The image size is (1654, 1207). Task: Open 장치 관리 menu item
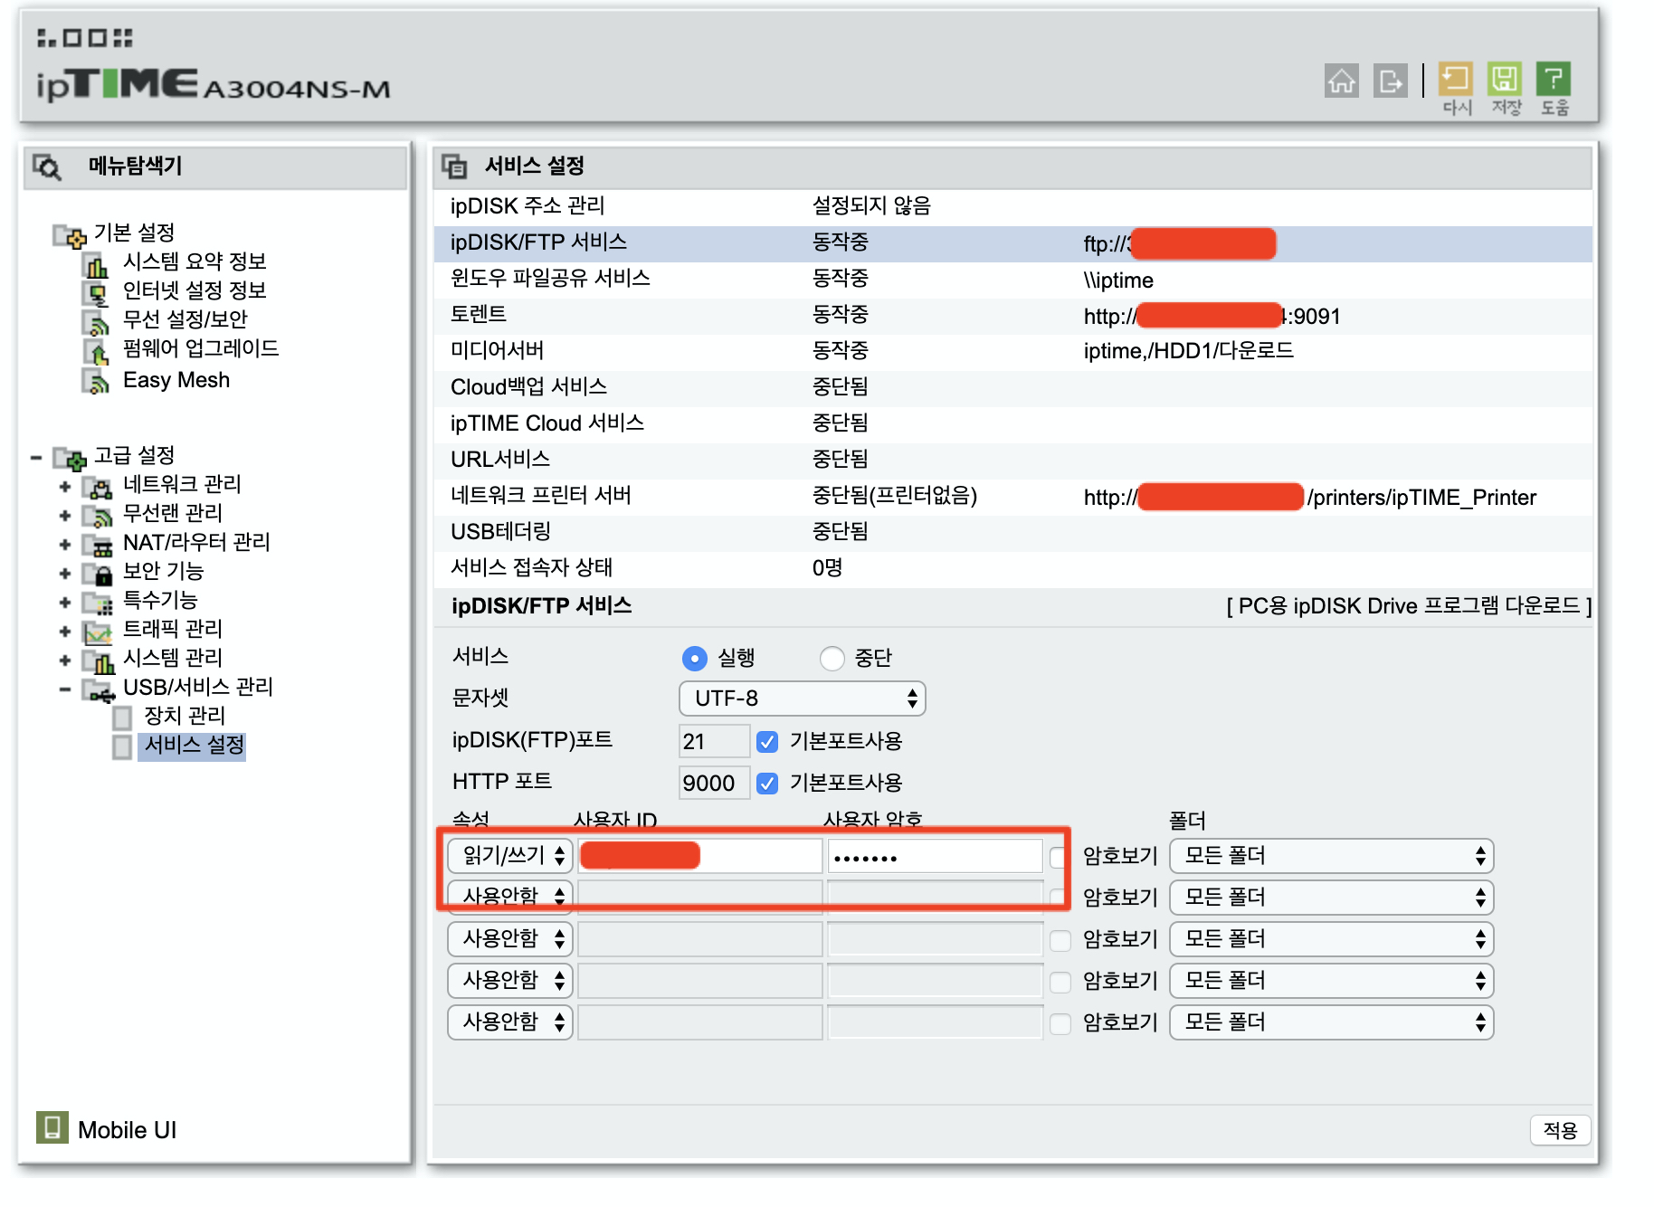click(x=185, y=717)
